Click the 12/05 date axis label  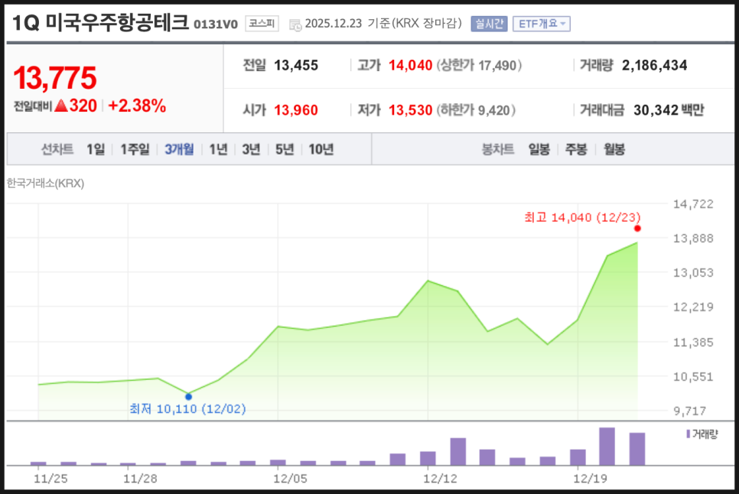click(290, 479)
